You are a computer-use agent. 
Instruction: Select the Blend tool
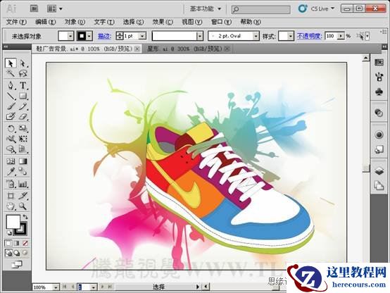23,171
